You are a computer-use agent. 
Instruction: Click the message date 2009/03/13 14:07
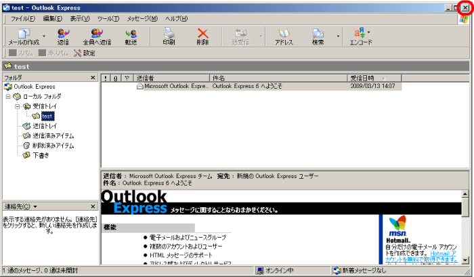click(372, 86)
